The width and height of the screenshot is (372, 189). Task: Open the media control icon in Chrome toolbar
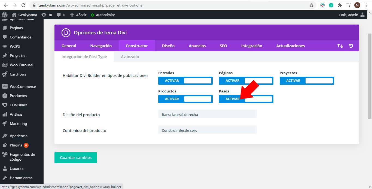pyautogui.click(x=348, y=5)
